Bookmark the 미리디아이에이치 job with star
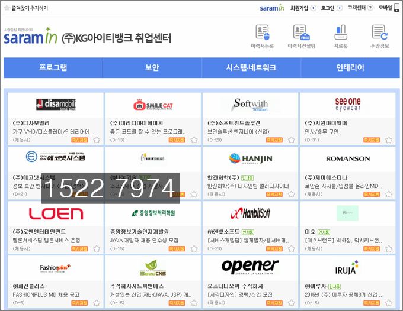 (194, 140)
